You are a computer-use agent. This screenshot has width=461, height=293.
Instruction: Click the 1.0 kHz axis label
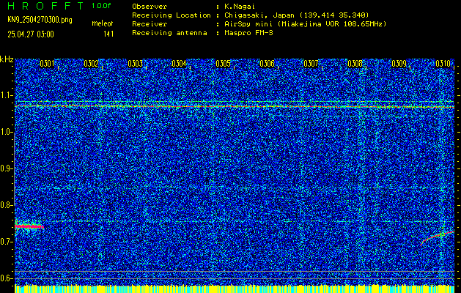[6, 132]
